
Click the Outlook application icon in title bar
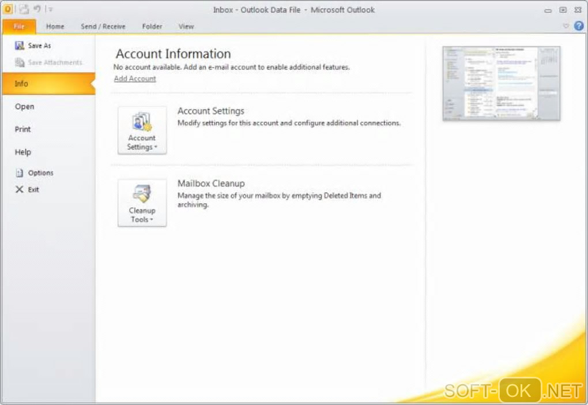point(7,9)
